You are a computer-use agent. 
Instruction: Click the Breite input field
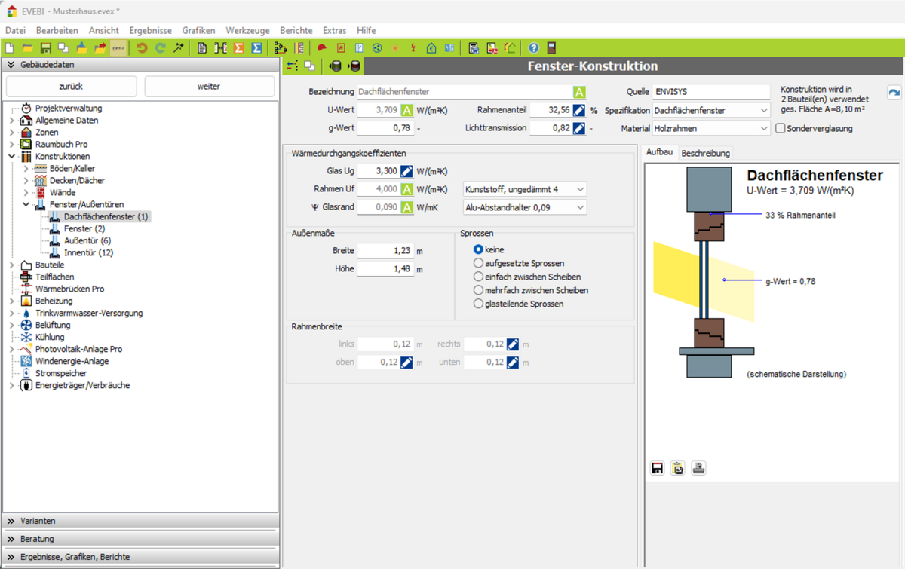click(x=385, y=251)
